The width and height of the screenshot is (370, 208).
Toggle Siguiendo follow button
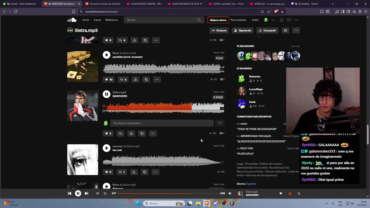[x=243, y=30]
